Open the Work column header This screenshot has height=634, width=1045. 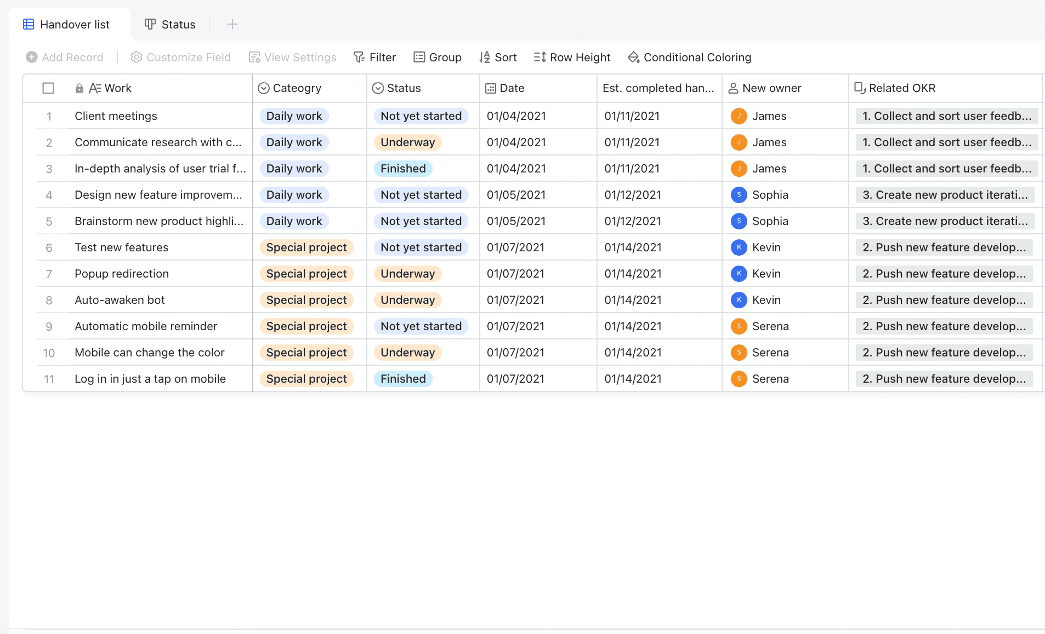[x=159, y=88]
